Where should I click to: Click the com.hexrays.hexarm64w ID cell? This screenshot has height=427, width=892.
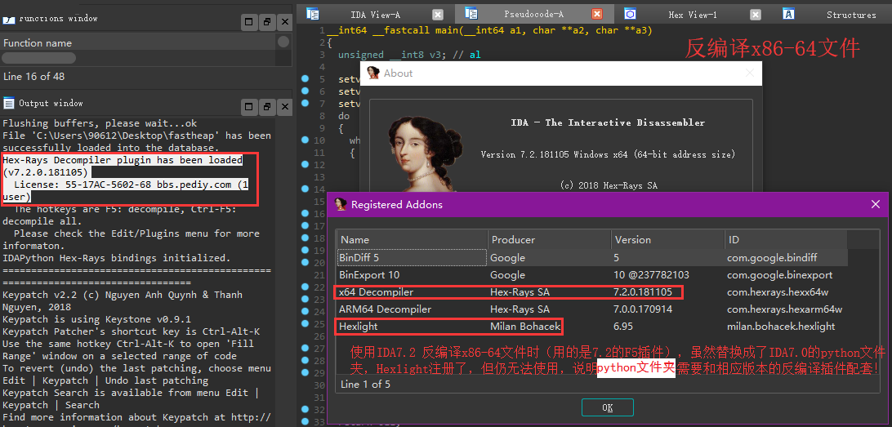(x=784, y=309)
